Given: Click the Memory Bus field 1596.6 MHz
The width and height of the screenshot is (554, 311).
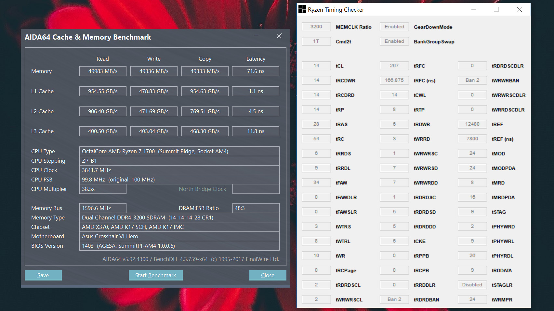Looking at the screenshot, I should (x=103, y=208).
